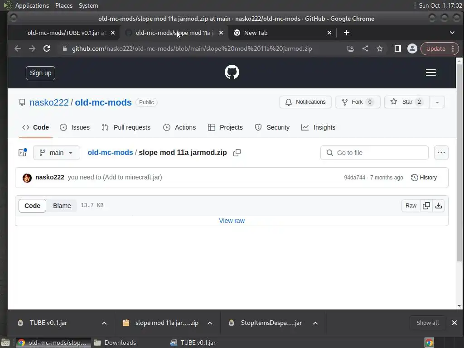
Task: Expand options for StopItemsDespa download
Action: click(x=315, y=323)
